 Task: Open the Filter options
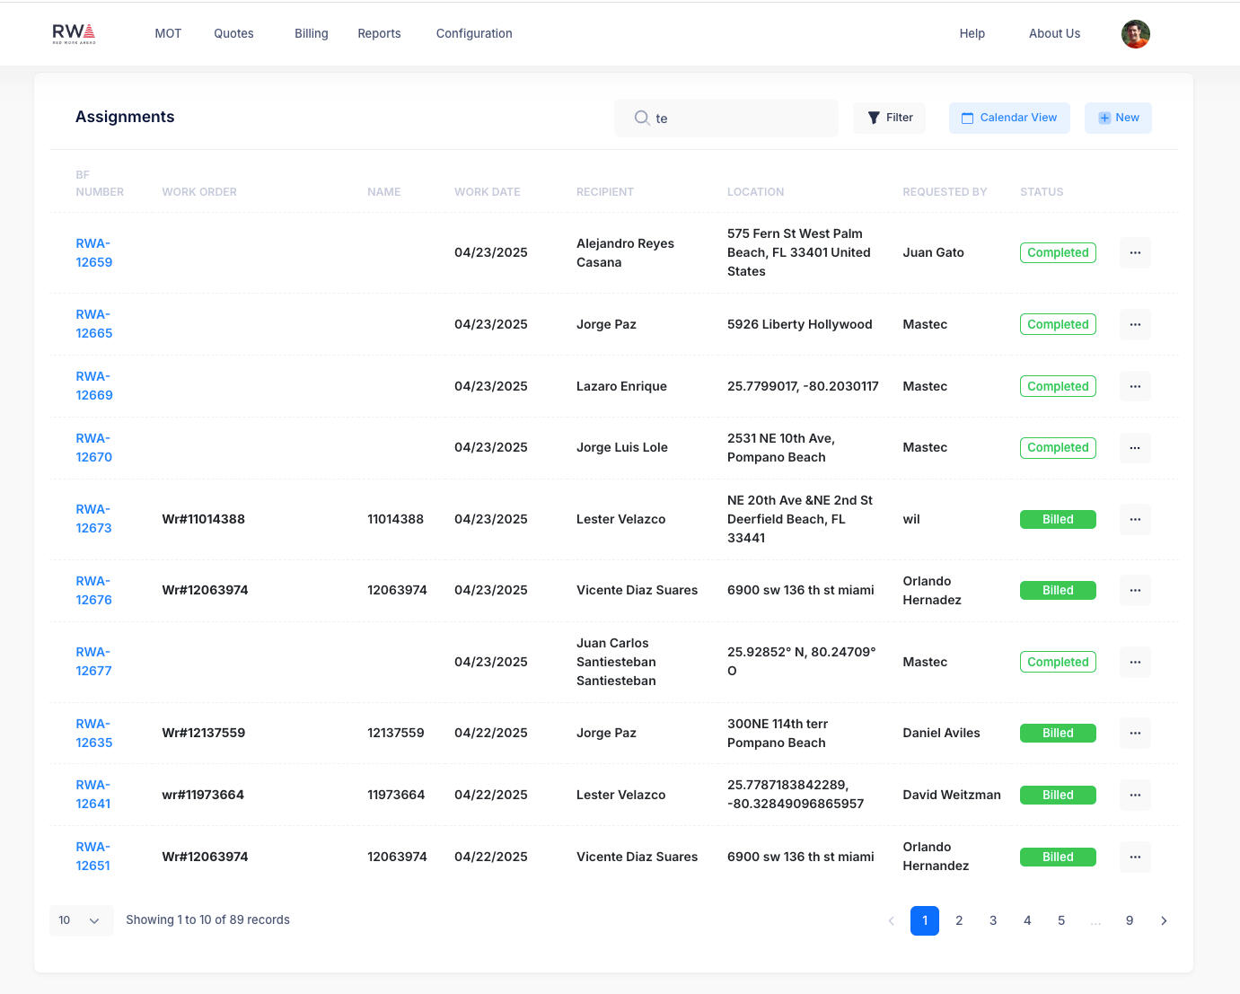coord(889,118)
